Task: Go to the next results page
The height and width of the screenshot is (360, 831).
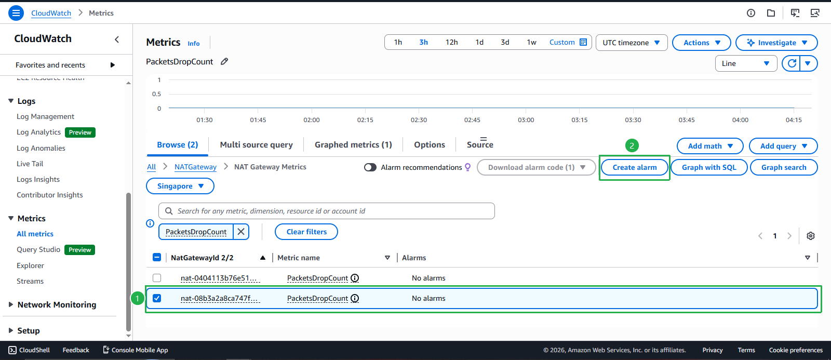Action: coord(789,236)
